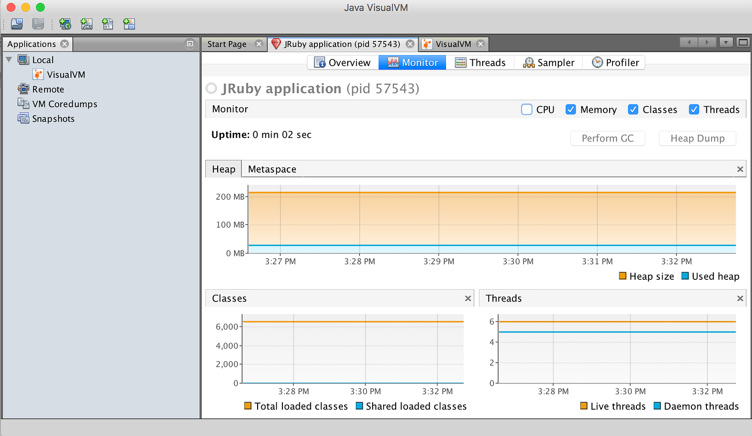Viewport: 752px width, 436px height.
Task: Open the Overview view
Action: pyautogui.click(x=343, y=63)
